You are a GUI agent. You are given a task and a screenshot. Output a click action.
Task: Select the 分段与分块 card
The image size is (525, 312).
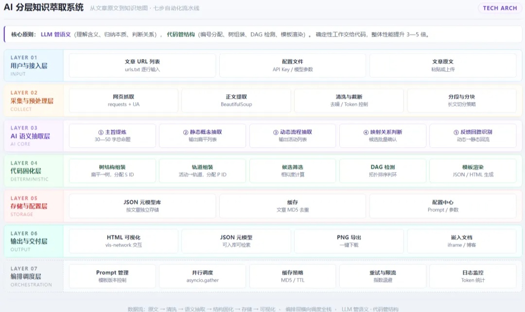(462, 101)
